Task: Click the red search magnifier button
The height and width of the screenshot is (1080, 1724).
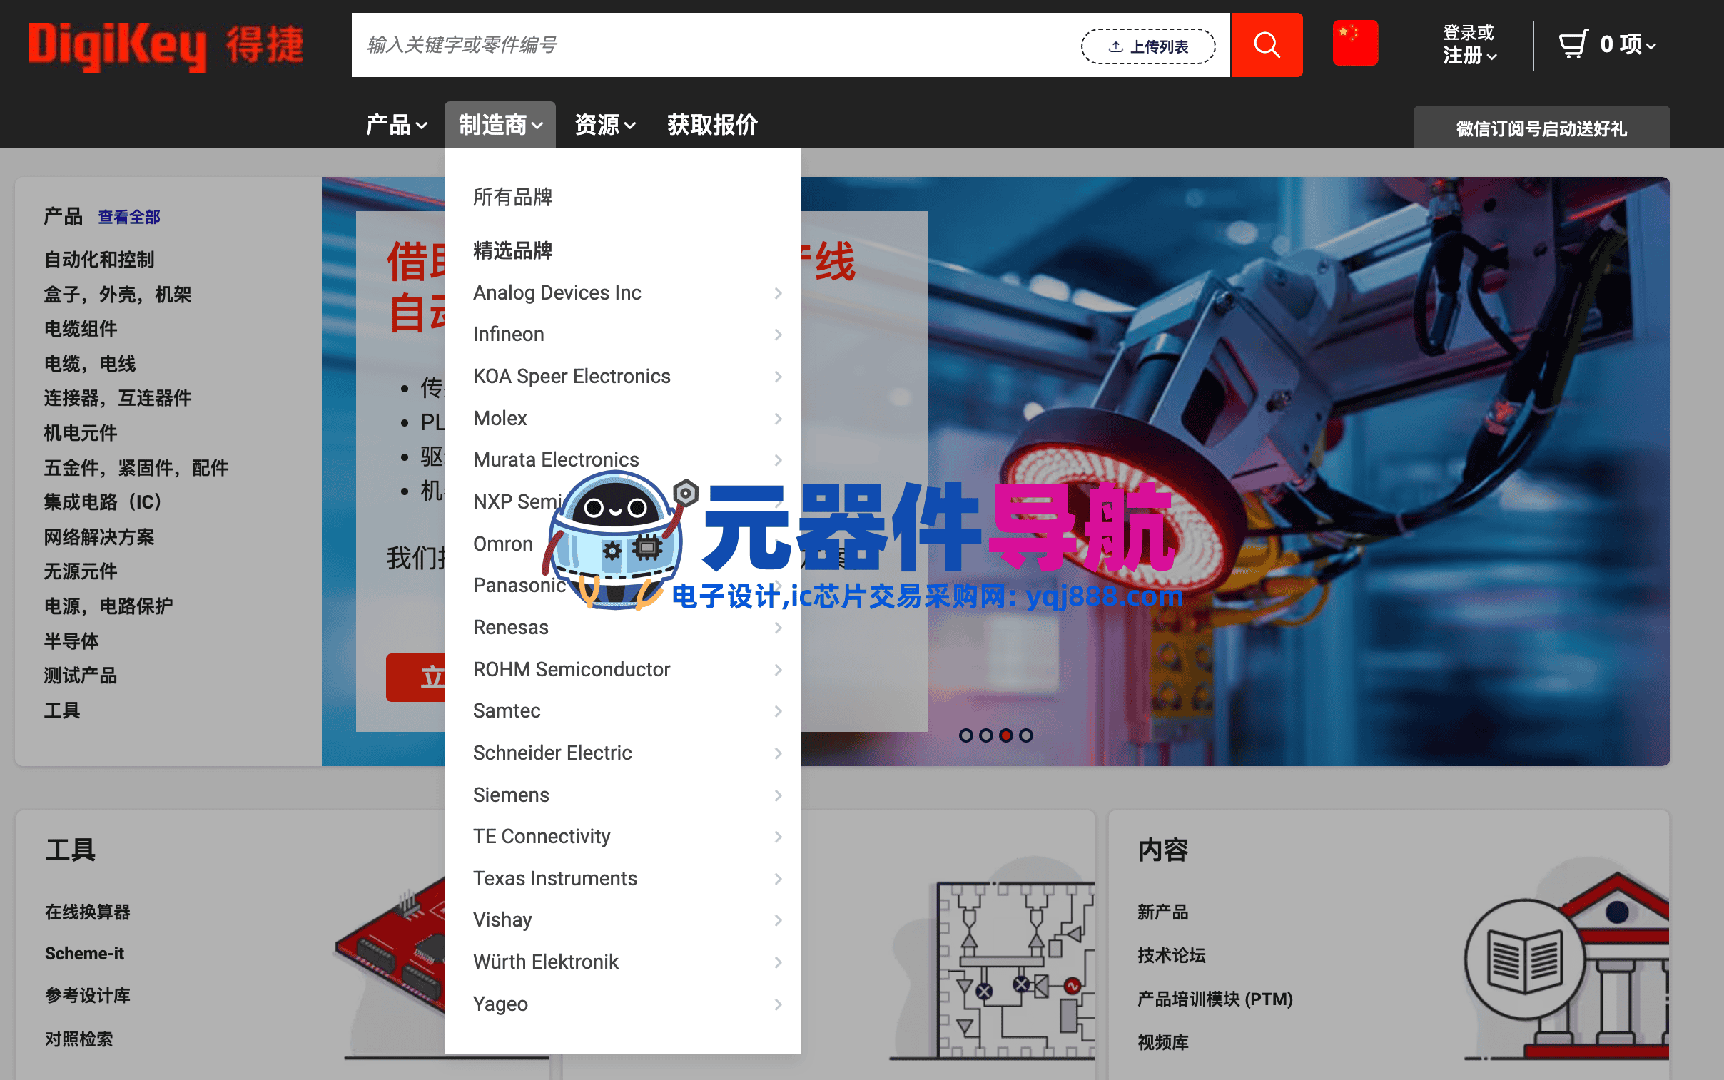Action: [1265, 45]
